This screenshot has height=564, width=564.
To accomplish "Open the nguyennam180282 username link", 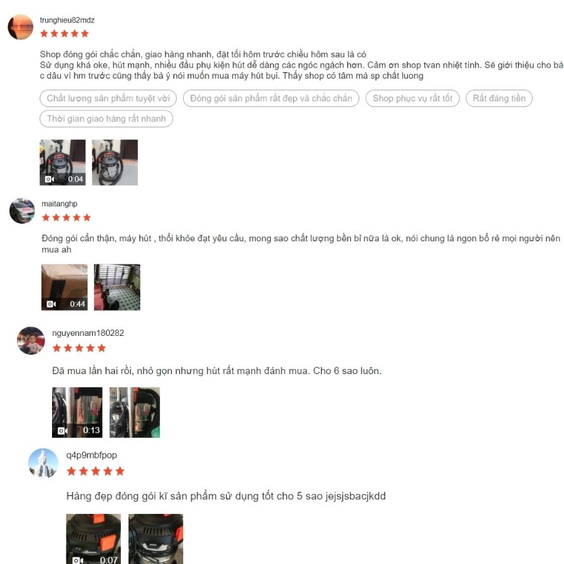I will (x=88, y=333).
